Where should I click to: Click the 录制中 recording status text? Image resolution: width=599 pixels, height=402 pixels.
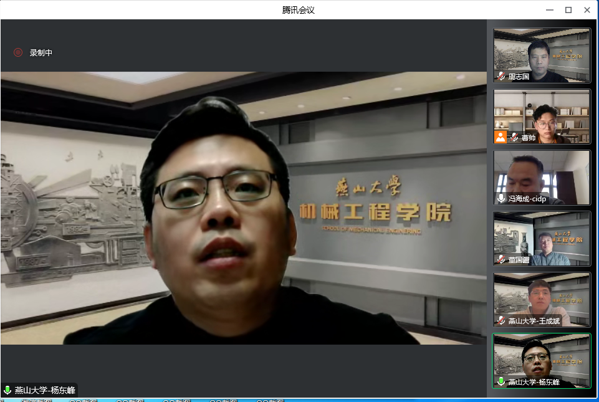pos(41,53)
